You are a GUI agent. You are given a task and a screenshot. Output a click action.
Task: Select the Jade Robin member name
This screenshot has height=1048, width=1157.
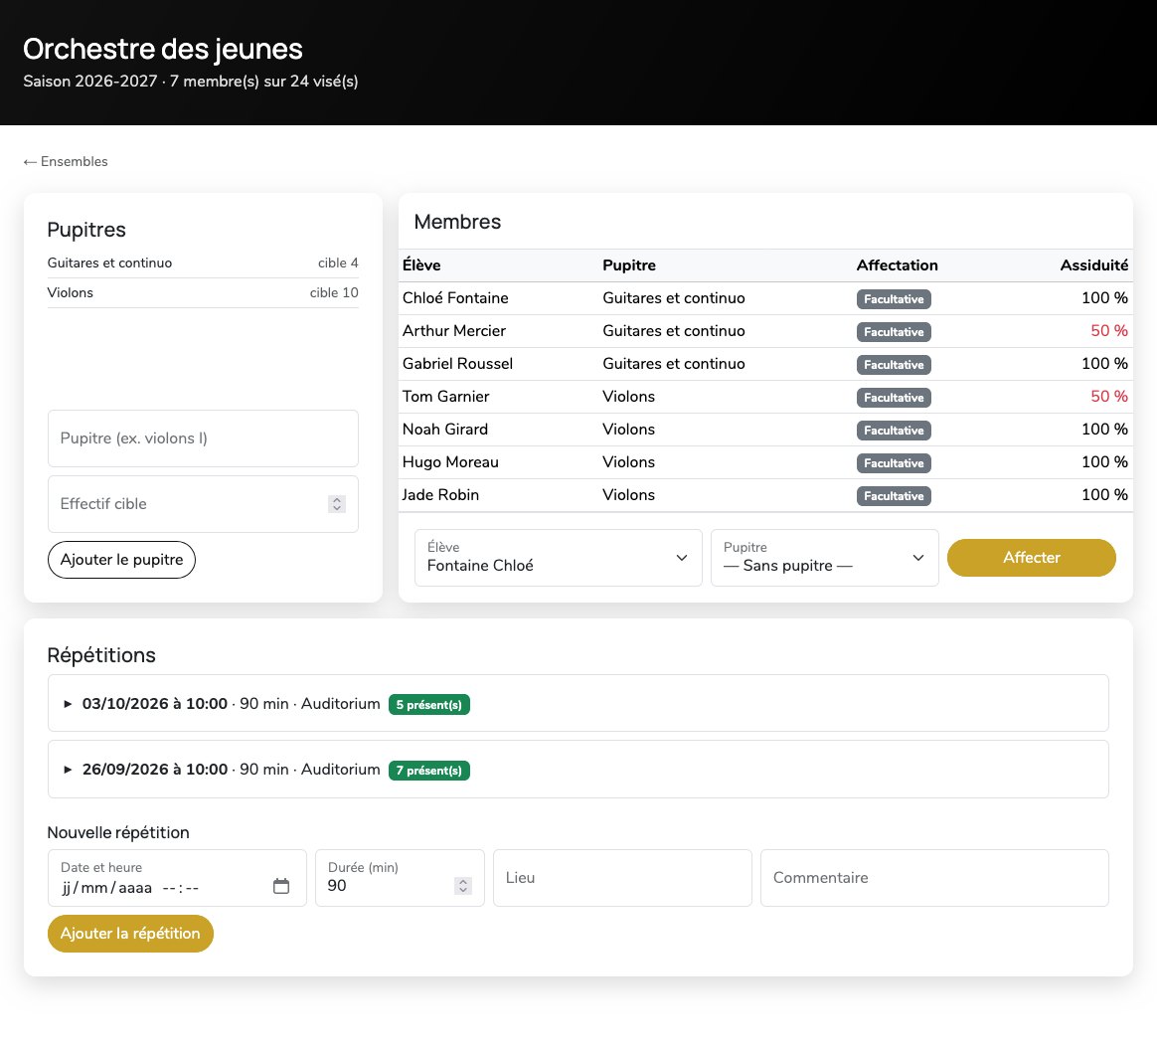[x=440, y=495]
